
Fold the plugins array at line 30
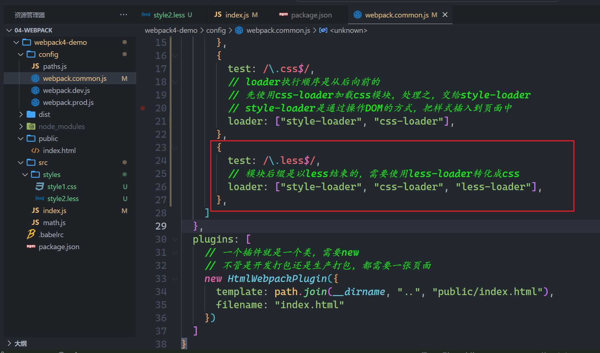(x=175, y=239)
